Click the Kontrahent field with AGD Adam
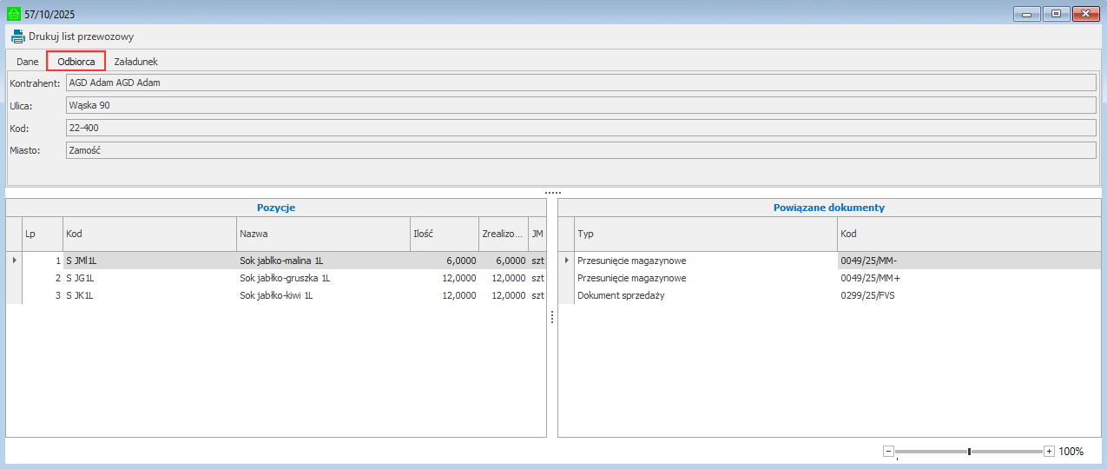This screenshot has height=469, width=1107. 580,83
